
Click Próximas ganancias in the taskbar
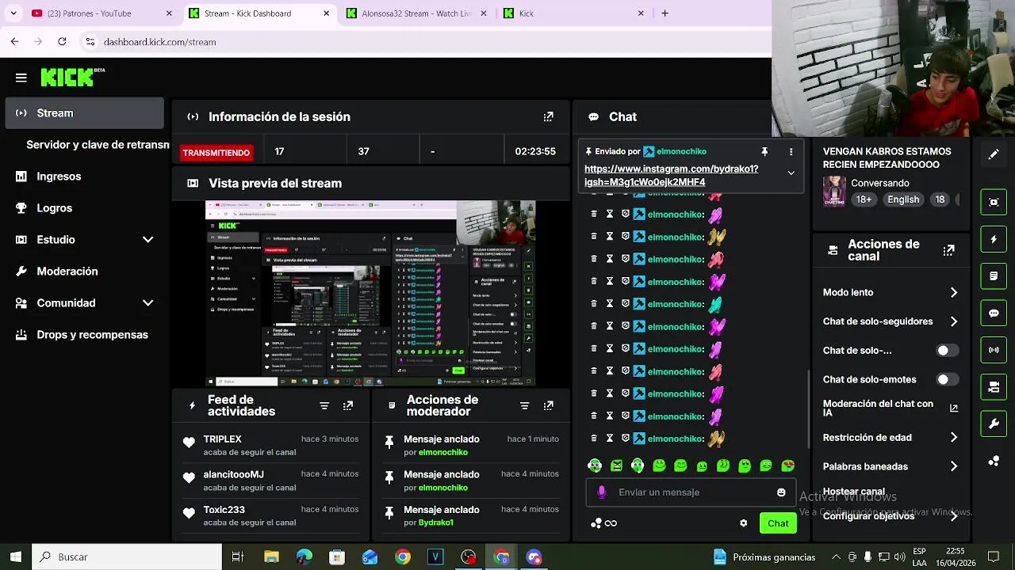(764, 557)
